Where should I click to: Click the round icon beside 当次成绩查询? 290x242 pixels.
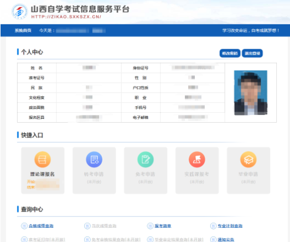coord(87,226)
